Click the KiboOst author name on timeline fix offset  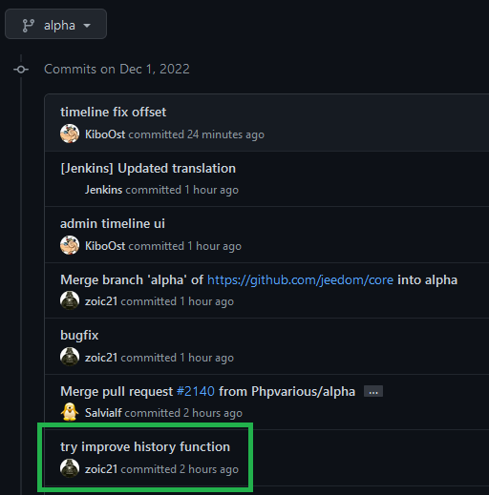point(105,134)
